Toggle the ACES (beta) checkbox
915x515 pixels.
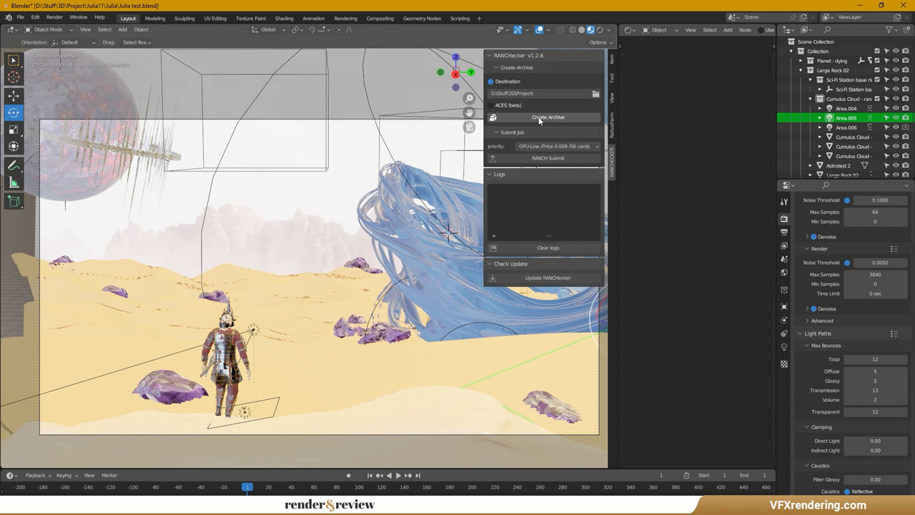point(491,105)
